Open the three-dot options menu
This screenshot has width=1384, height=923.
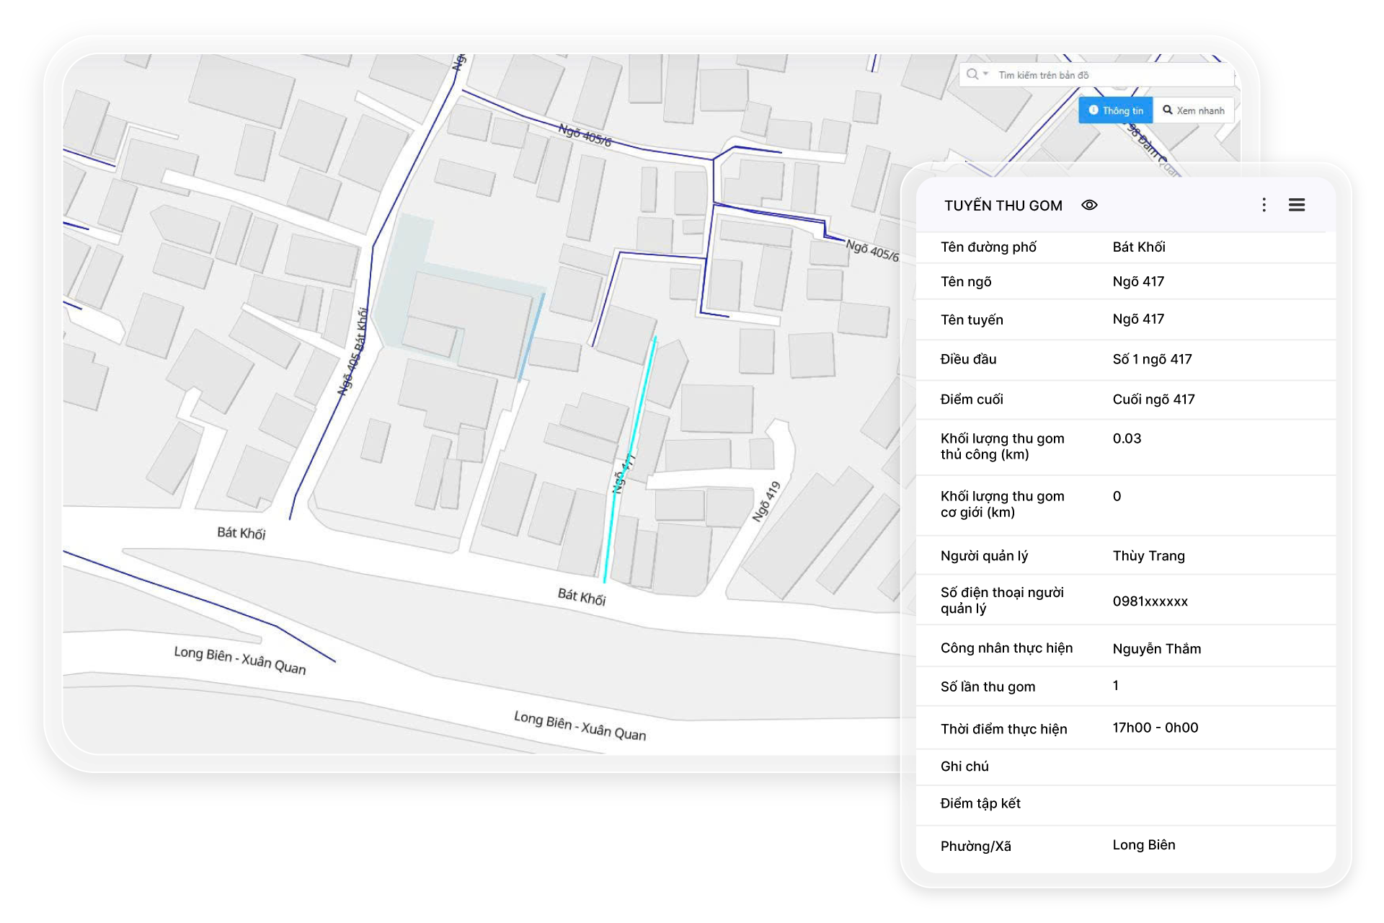tap(1264, 206)
